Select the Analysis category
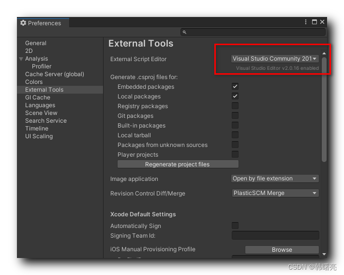This screenshot has height=275, width=344. pos(37,59)
